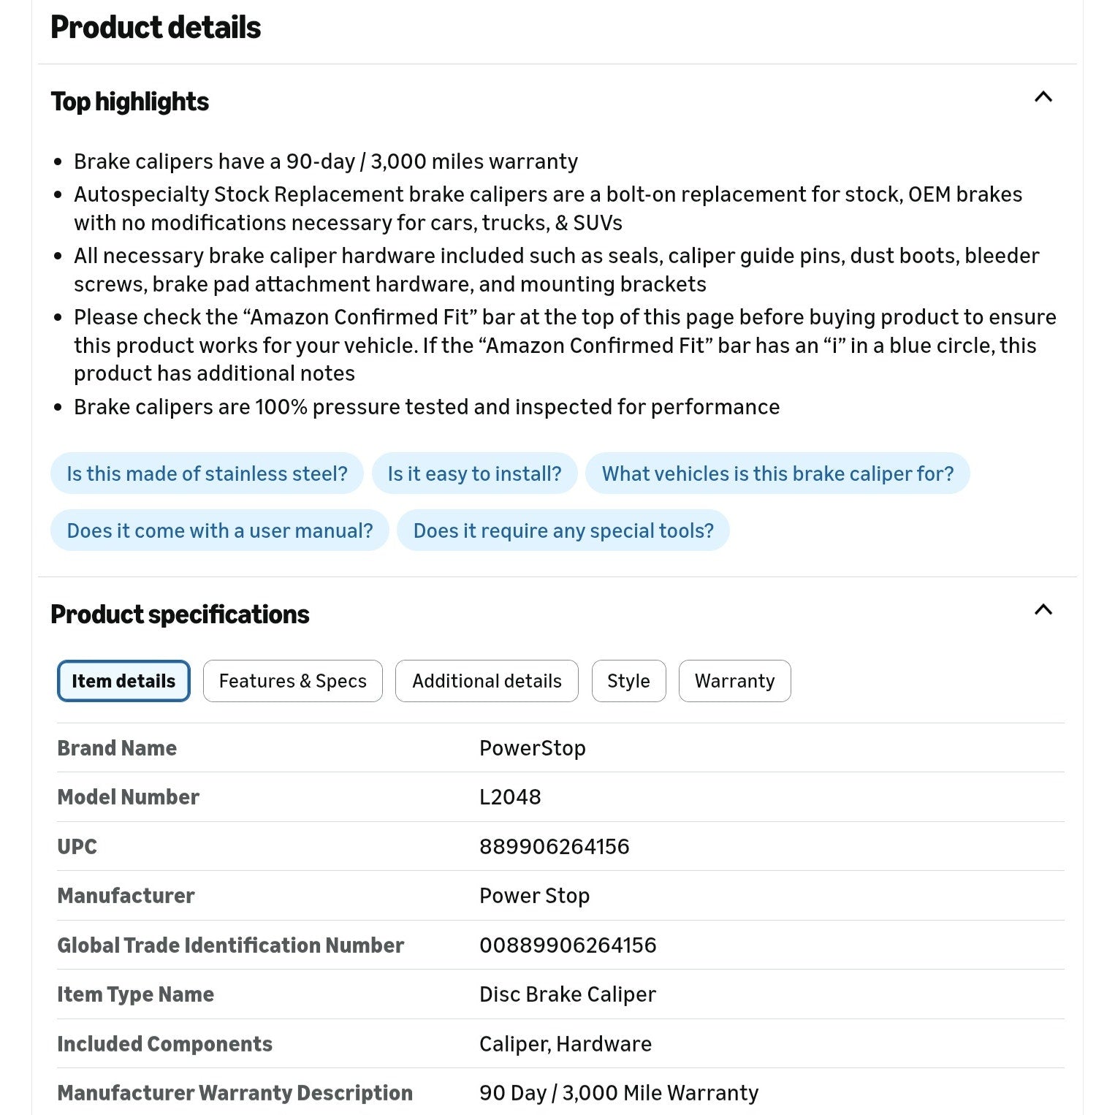This screenshot has width=1115, height=1115.
Task: Collapse the Top highlights section chevron
Action: click(1043, 97)
